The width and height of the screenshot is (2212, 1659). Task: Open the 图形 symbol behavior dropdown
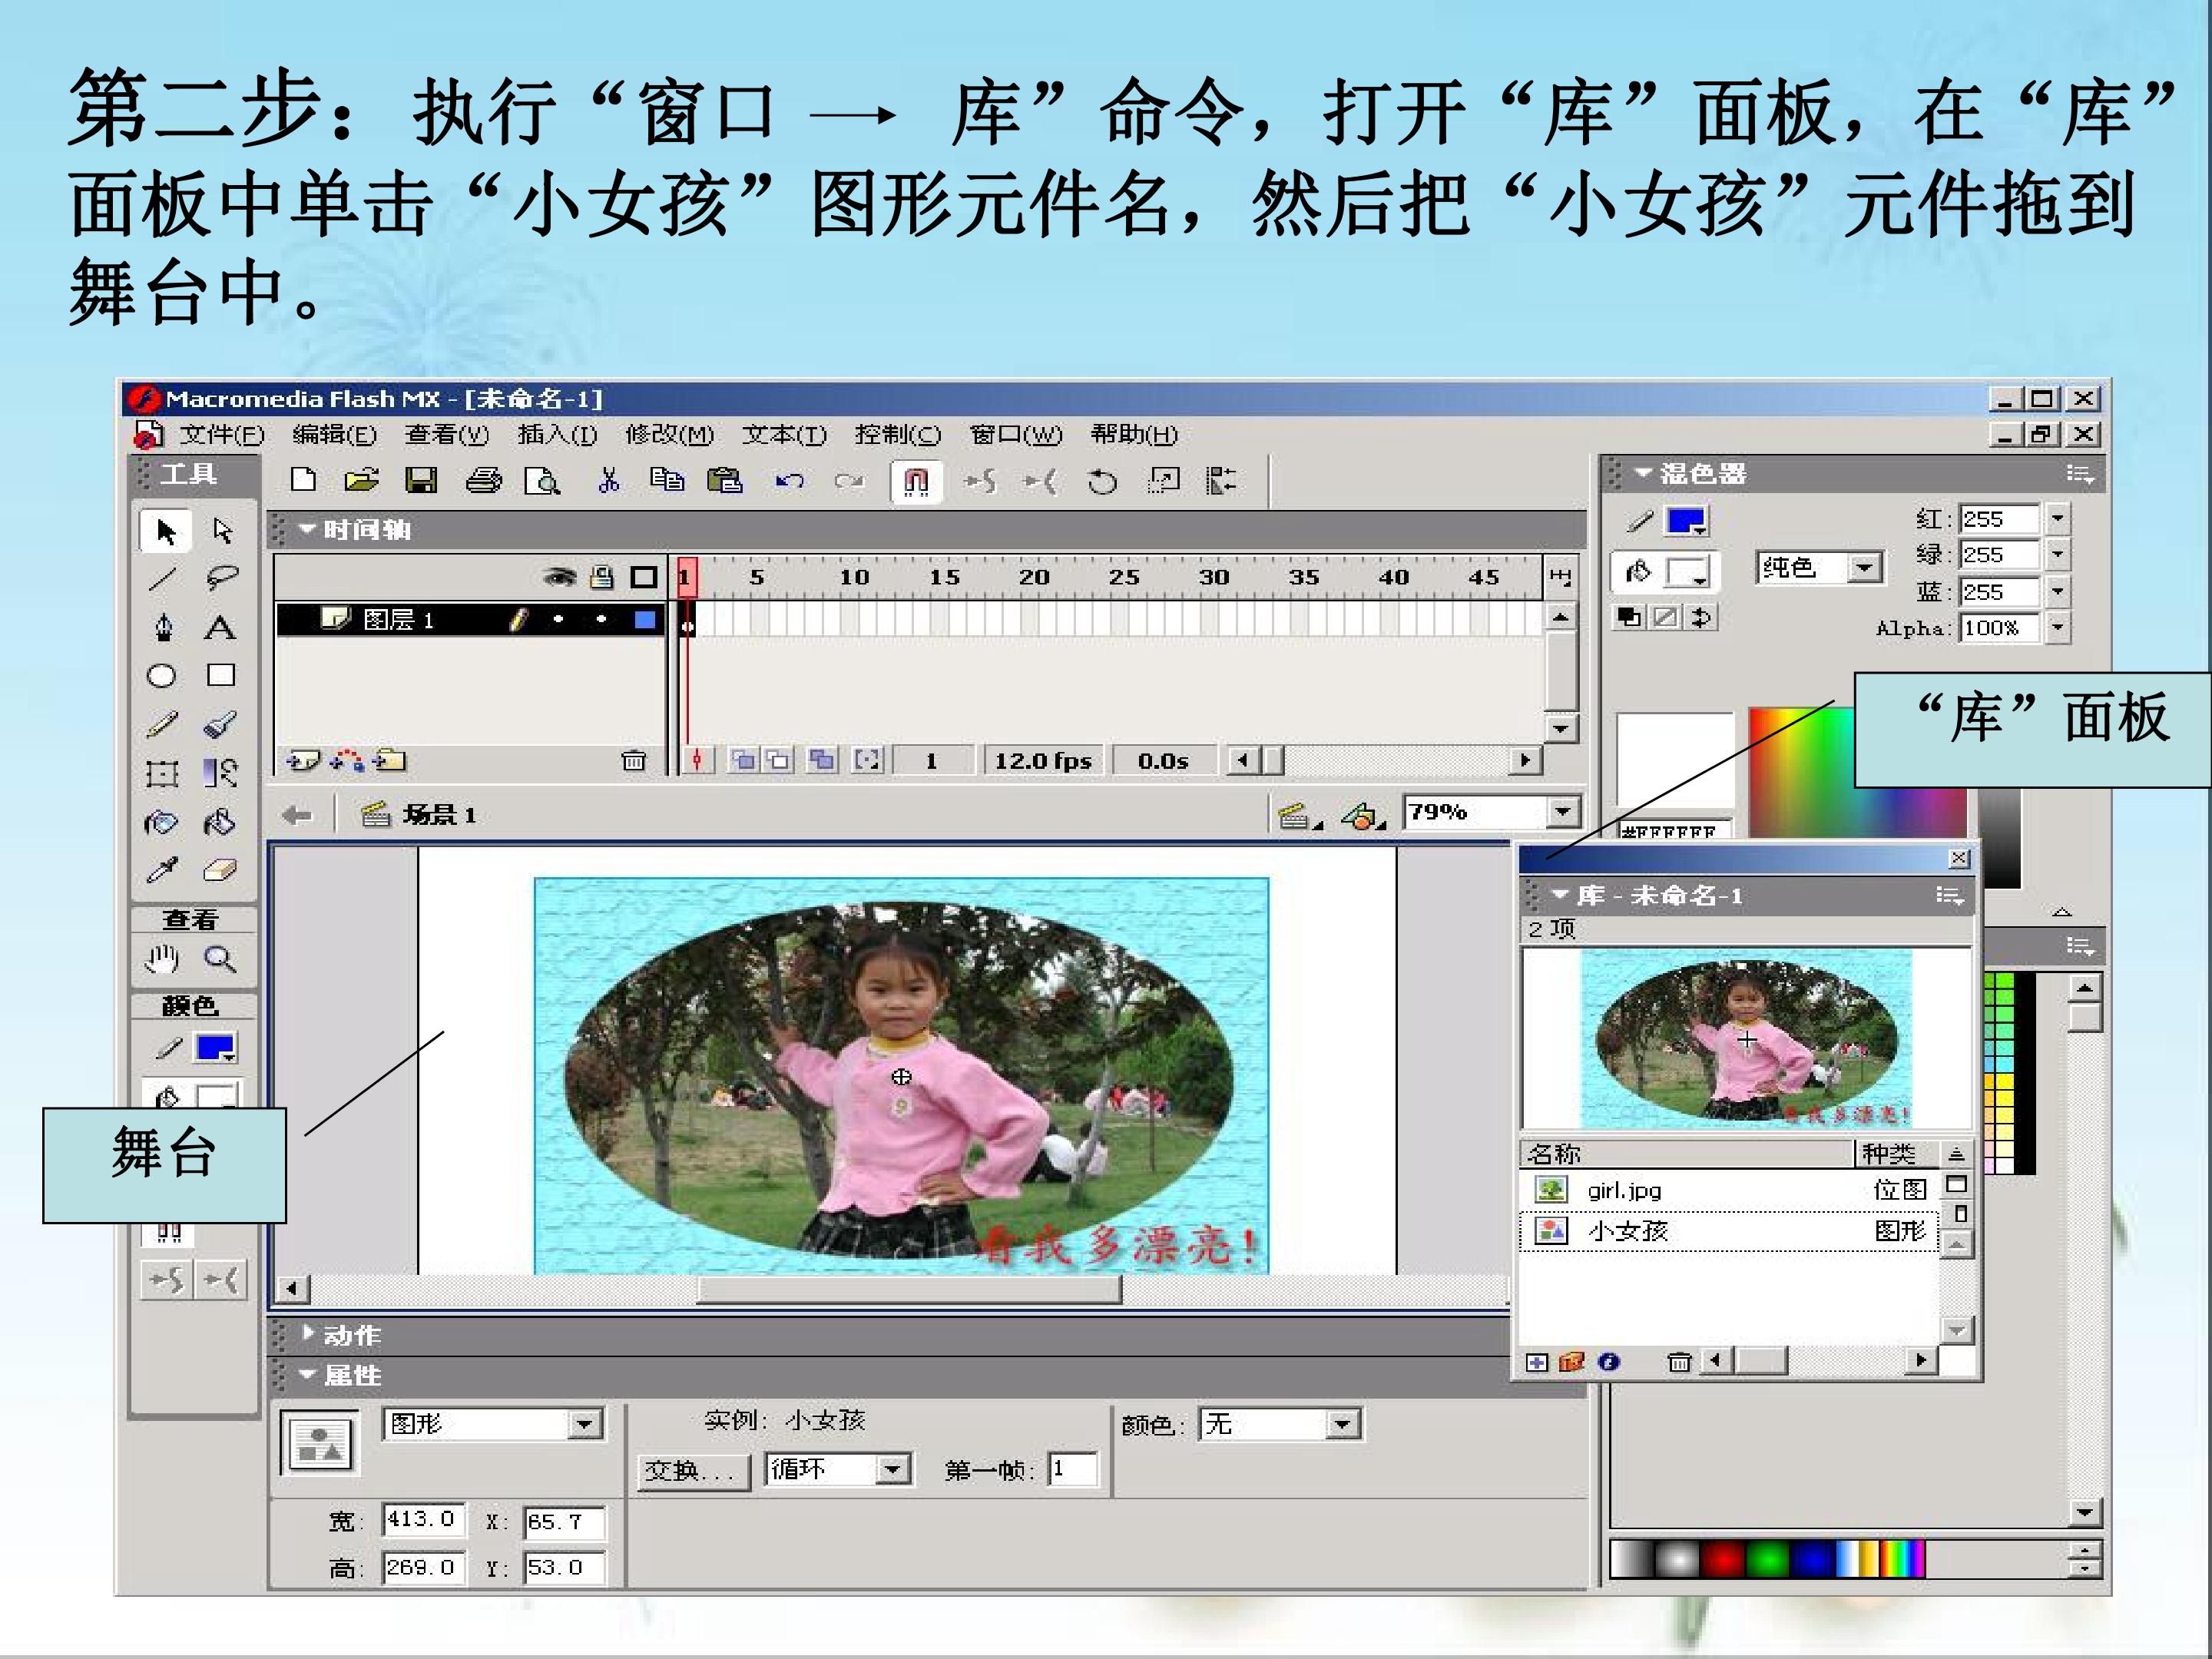pyautogui.click(x=584, y=1424)
